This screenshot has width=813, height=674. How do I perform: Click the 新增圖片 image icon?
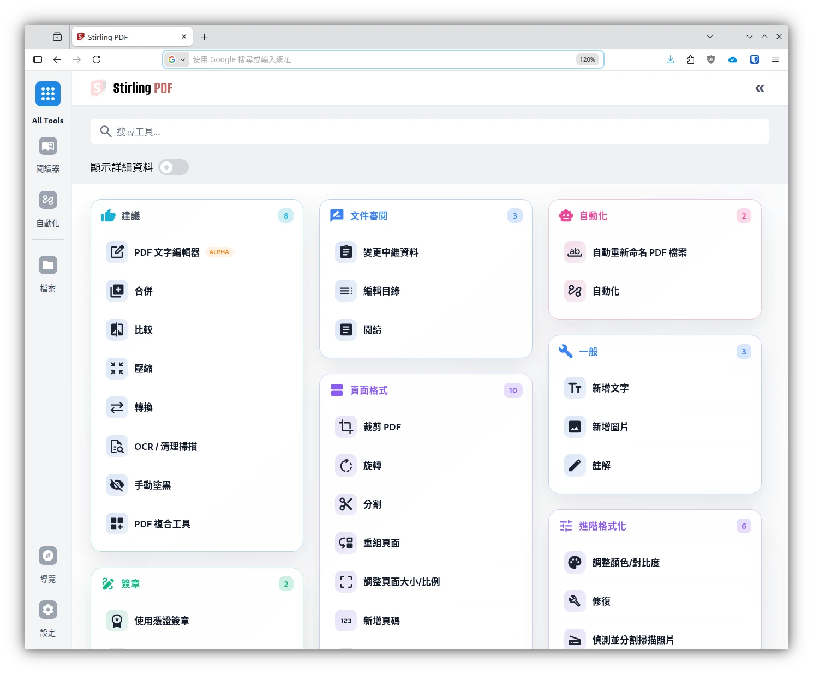575,426
